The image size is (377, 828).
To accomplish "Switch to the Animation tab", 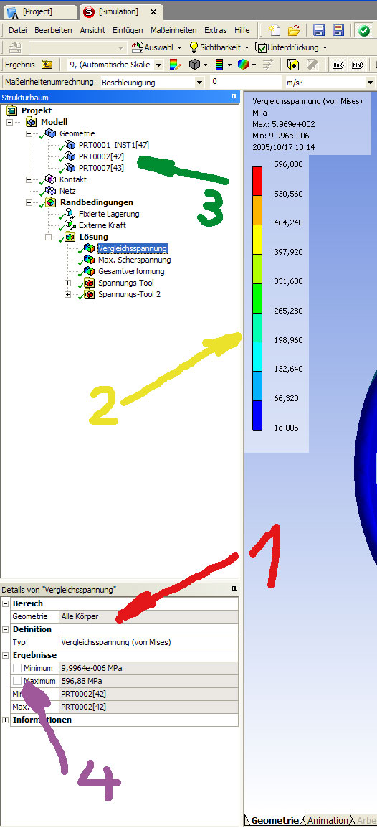I will (x=328, y=820).
